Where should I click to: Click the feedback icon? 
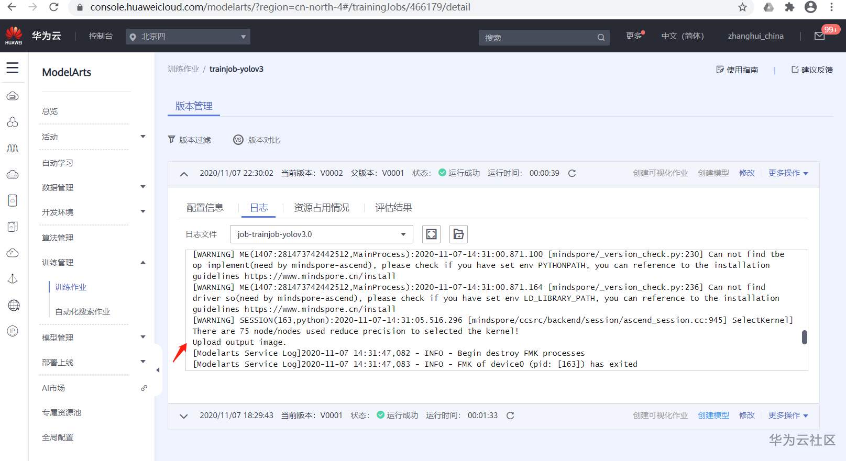[795, 70]
